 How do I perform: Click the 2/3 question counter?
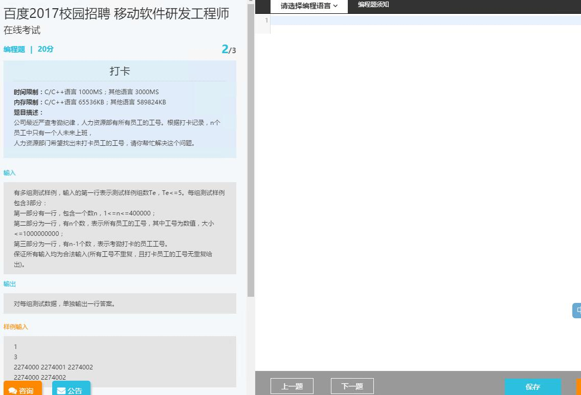point(229,49)
